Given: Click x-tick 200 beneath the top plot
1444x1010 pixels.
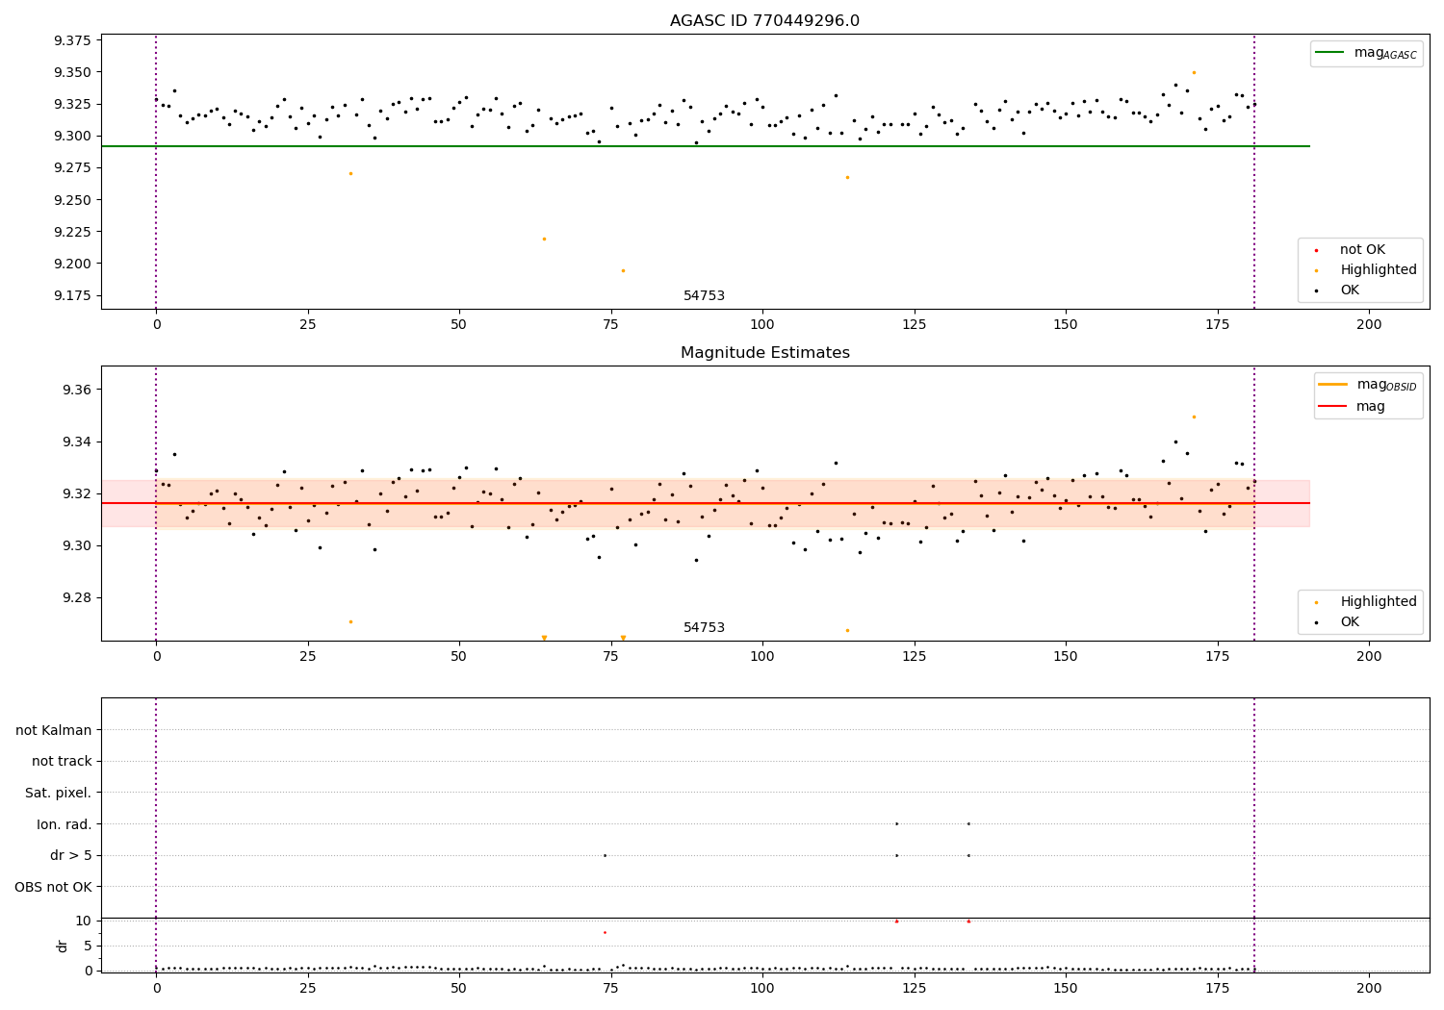Looking at the screenshot, I should 1369,325.
